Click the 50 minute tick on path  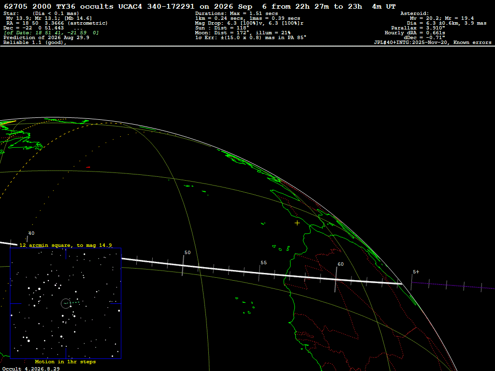point(183,265)
